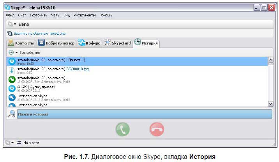Switch to the Набрать номер tab

coord(56,43)
